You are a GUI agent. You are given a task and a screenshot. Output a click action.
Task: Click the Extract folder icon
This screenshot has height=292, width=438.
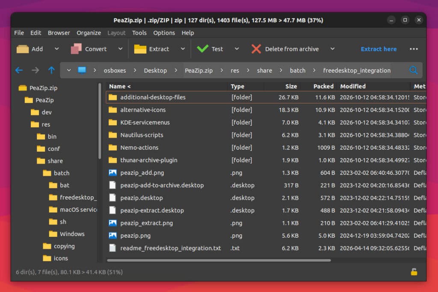click(140, 49)
